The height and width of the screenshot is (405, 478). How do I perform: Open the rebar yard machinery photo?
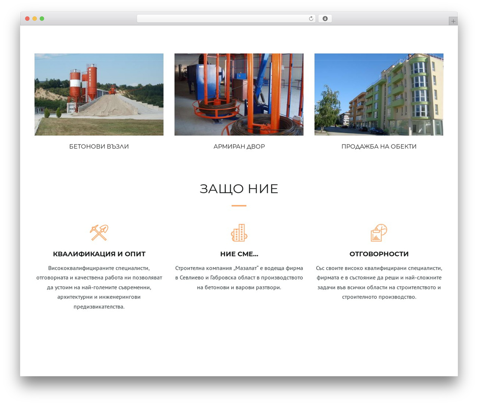[239, 95]
